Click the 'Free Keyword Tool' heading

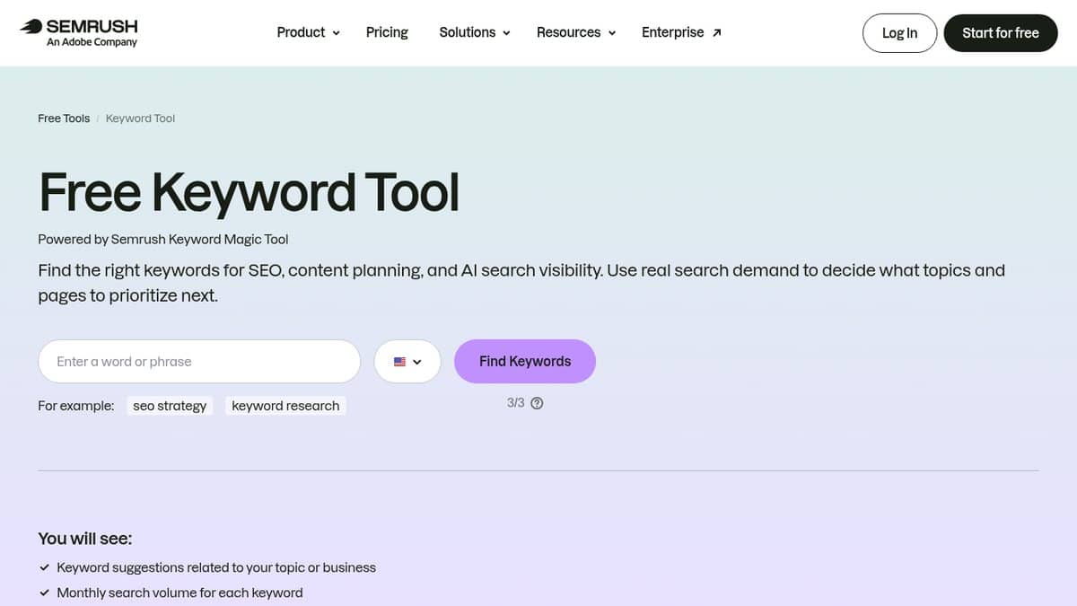(249, 191)
